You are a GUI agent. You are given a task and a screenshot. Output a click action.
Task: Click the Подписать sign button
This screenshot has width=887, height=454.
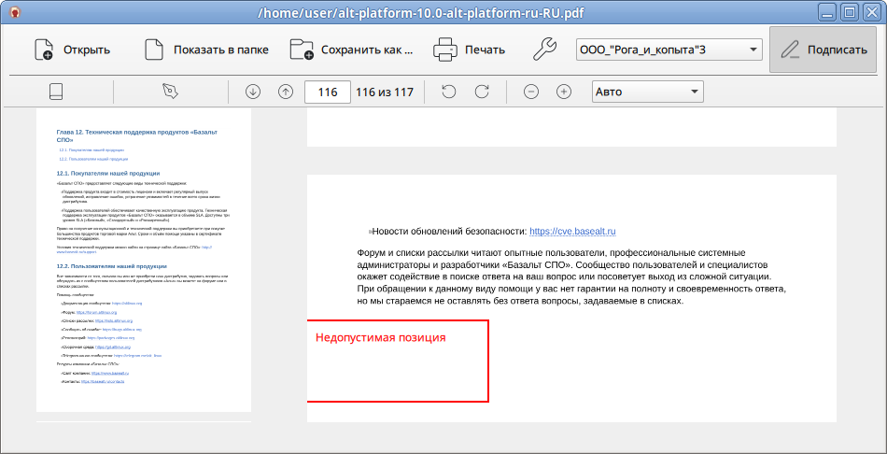click(x=824, y=50)
